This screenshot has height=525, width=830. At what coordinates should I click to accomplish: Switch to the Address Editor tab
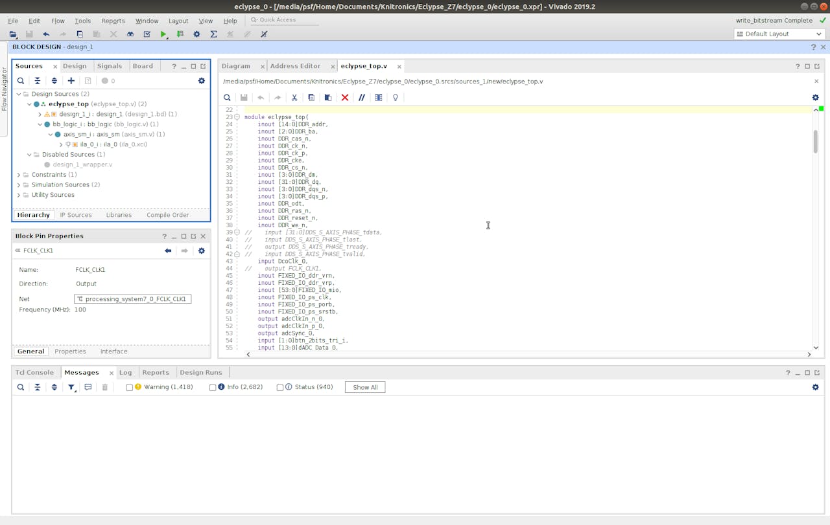295,66
